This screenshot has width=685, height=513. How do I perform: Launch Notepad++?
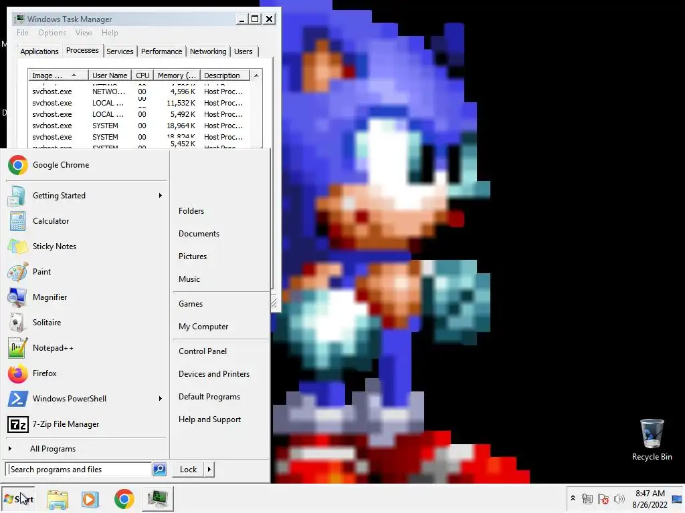click(86, 347)
